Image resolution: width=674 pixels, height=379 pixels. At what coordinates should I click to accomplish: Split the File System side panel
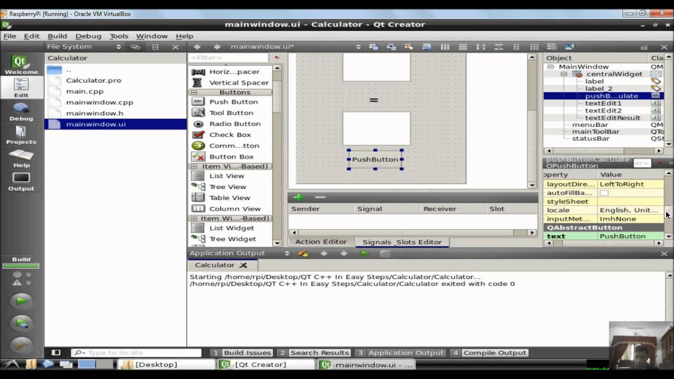pyautogui.click(x=155, y=47)
